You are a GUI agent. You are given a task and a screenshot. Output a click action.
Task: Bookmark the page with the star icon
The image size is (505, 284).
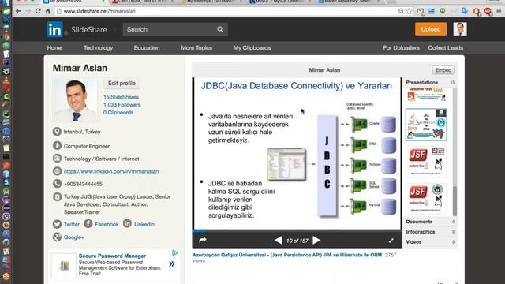[x=410, y=11]
